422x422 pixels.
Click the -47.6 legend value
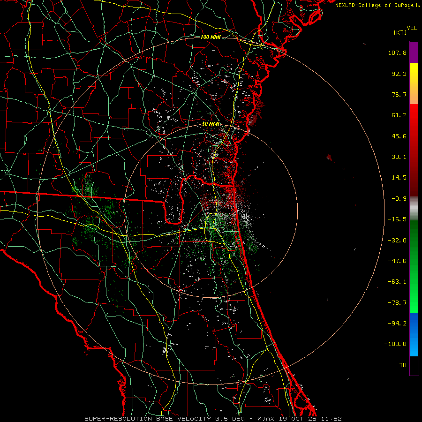pos(397,261)
